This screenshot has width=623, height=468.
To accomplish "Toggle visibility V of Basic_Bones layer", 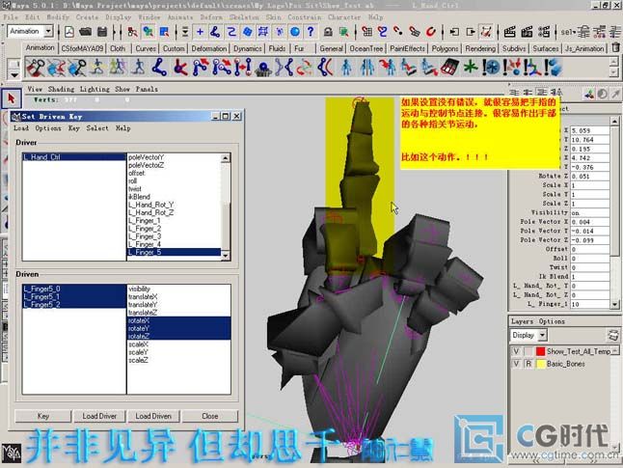I will pos(516,364).
